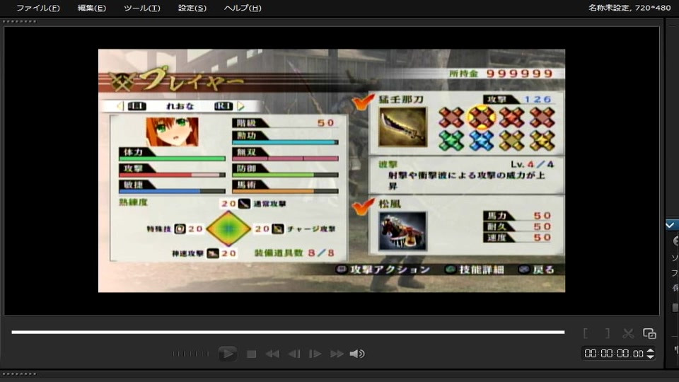
Task: Click the 攻撃アクション prompt in preview
Action: 383,270
